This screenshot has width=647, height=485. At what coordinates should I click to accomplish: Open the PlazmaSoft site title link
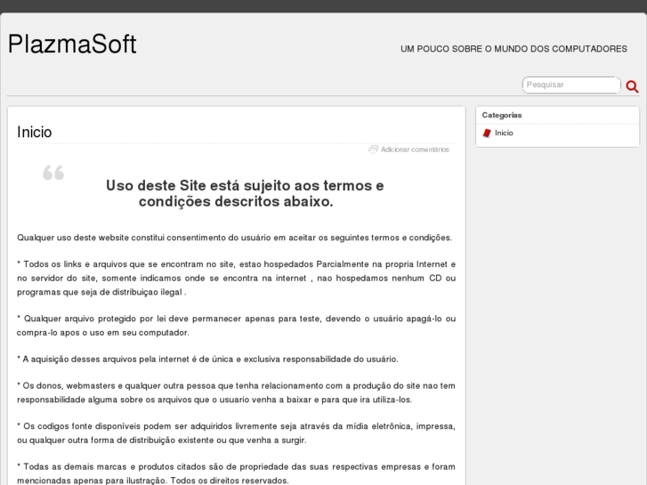coord(72,44)
